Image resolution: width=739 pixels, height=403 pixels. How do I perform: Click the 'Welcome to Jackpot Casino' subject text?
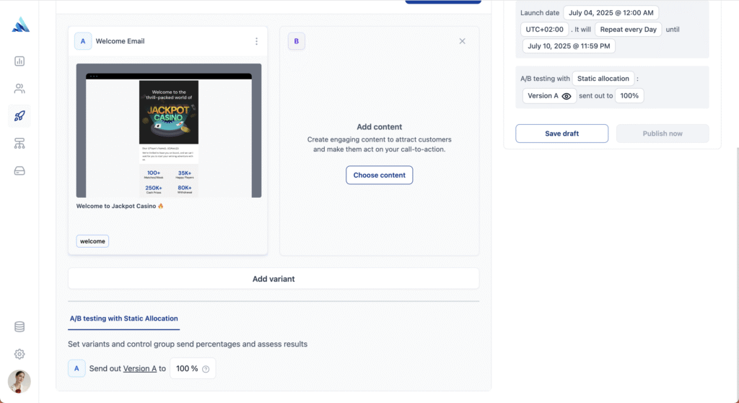coord(120,206)
